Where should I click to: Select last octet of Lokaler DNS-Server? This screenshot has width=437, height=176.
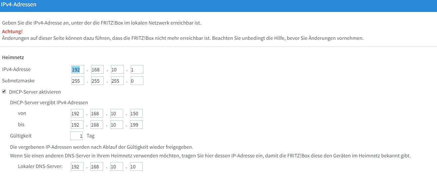pos(136,167)
